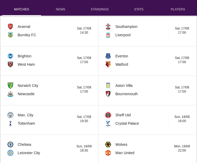Click the Chelsea club crest

[x=10, y=144]
